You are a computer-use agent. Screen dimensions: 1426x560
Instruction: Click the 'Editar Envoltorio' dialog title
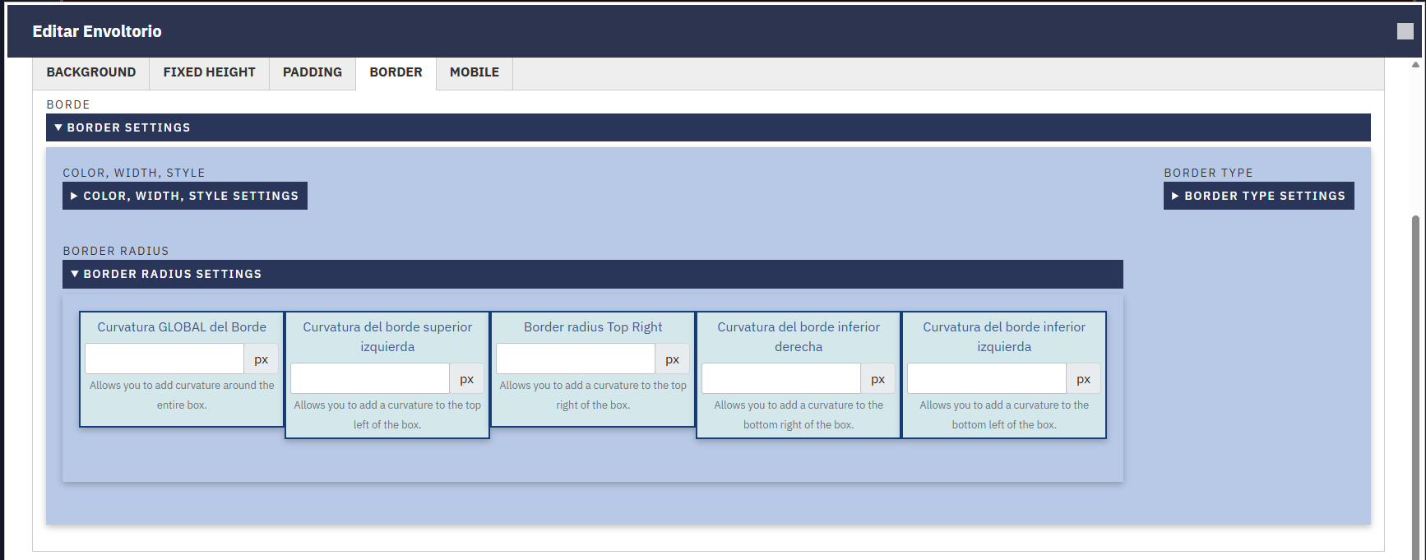pos(97,31)
